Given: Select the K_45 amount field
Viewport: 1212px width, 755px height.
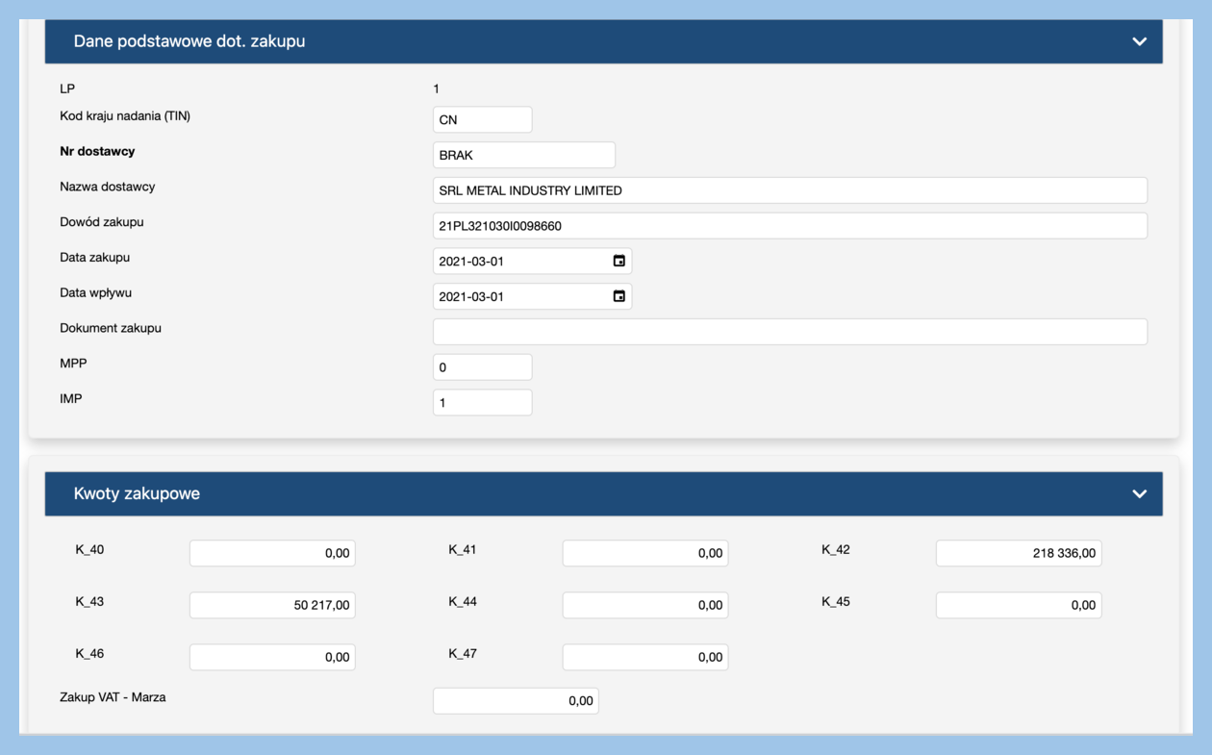Looking at the screenshot, I should [x=1018, y=605].
